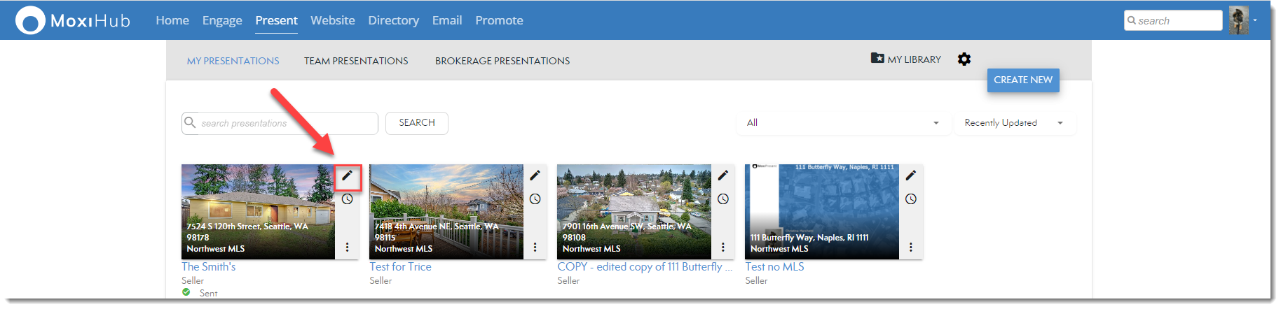Click the pencil edit icon on The Smith's presentation
The height and width of the screenshot is (309, 1281).
(347, 176)
